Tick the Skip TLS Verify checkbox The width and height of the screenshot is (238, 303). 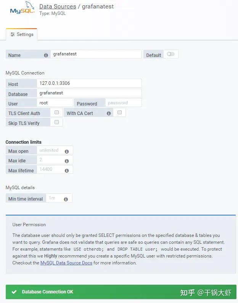[x=56, y=122]
